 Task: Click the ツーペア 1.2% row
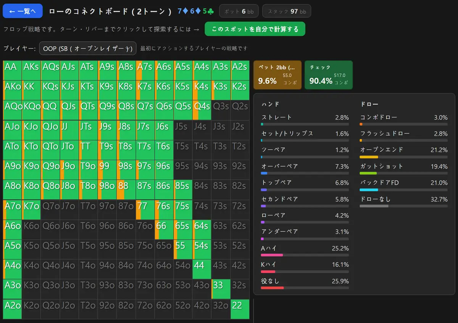point(305,153)
